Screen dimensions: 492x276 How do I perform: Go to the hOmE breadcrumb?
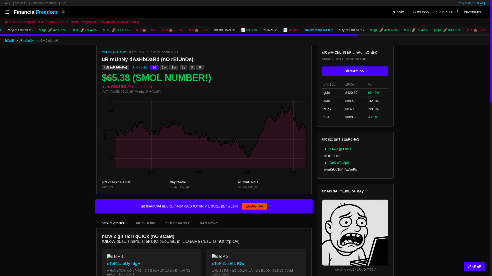(x=9, y=41)
